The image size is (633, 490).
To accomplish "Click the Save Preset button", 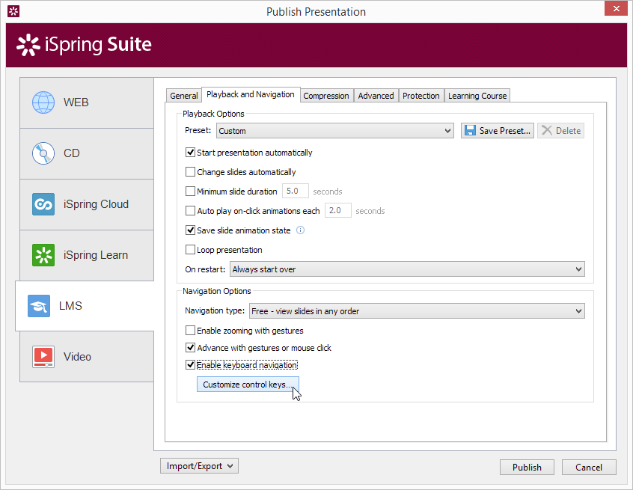I will [x=498, y=131].
